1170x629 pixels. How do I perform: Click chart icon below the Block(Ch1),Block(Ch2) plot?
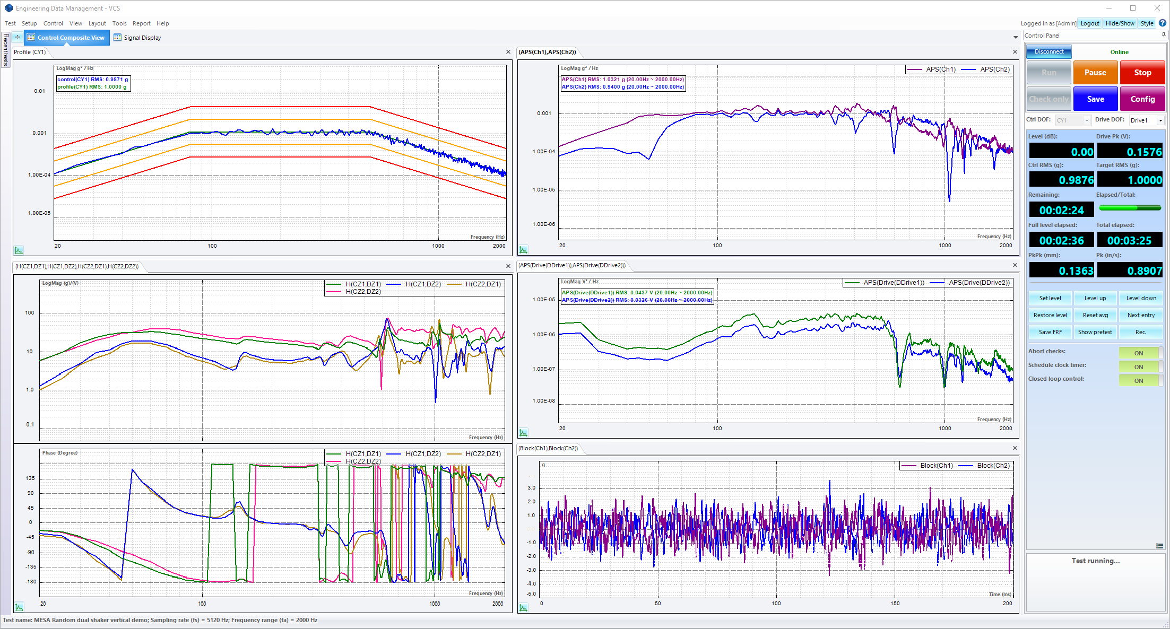pyautogui.click(x=524, y=608)
